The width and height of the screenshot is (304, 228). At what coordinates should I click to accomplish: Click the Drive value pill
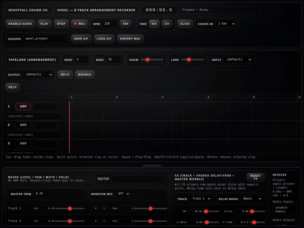242,212
